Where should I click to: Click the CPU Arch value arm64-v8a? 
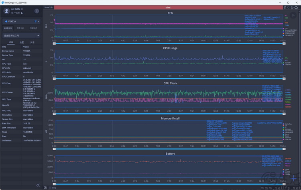tap(28, 72)
